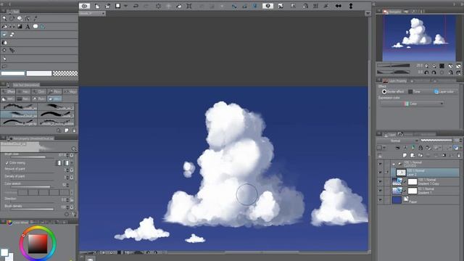
Task: Select the Text tool letter A
Action: 28,27
